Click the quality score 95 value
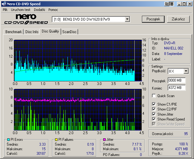This screenshot has height=159, width=194. (186, 134)
